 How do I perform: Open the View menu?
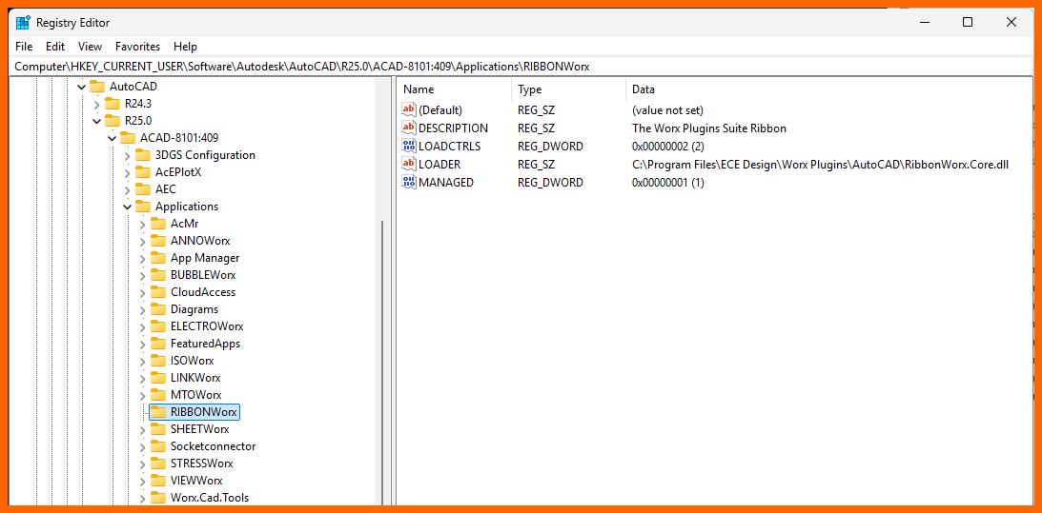[x=90, y=47]
